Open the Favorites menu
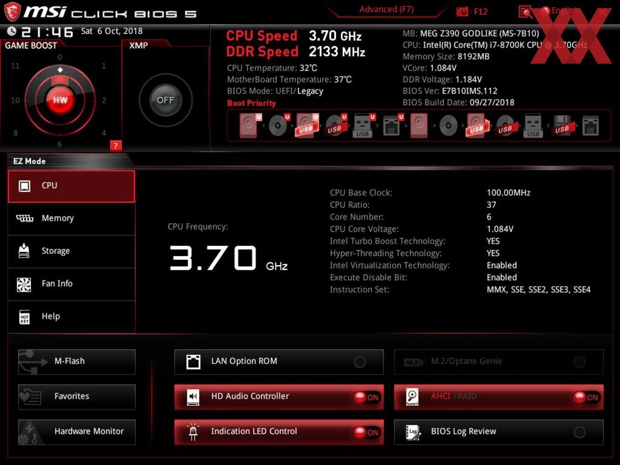 point(77,397)
